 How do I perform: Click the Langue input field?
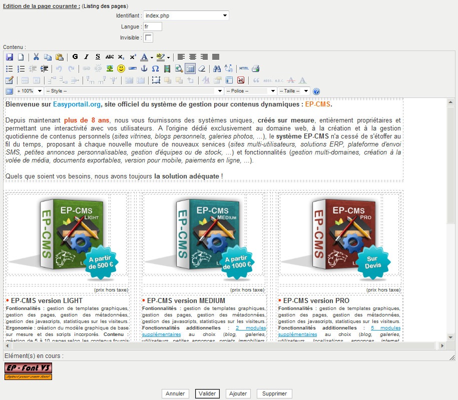pos(153,26)
